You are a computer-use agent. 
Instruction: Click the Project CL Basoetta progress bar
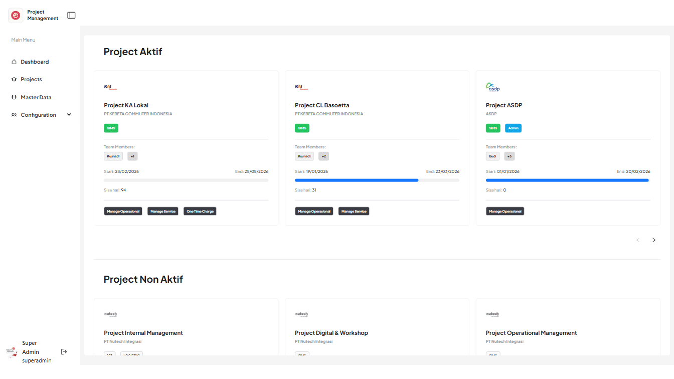coord(377,180)
